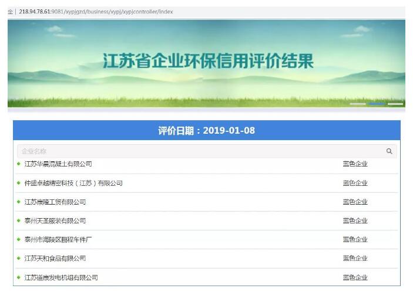Click green diamond beside 江苏华晨混凝土有限公司

(x=19, y=164)
